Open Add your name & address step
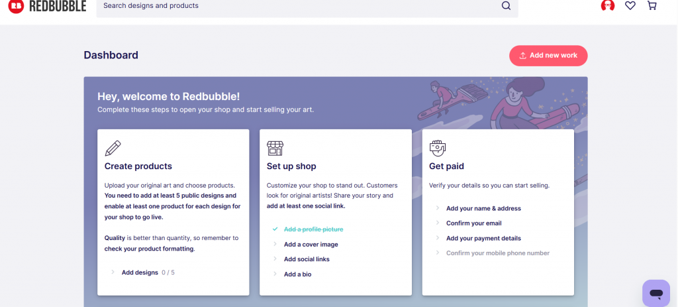The height and width of the screenshot is (307, 678). point(483,208)
